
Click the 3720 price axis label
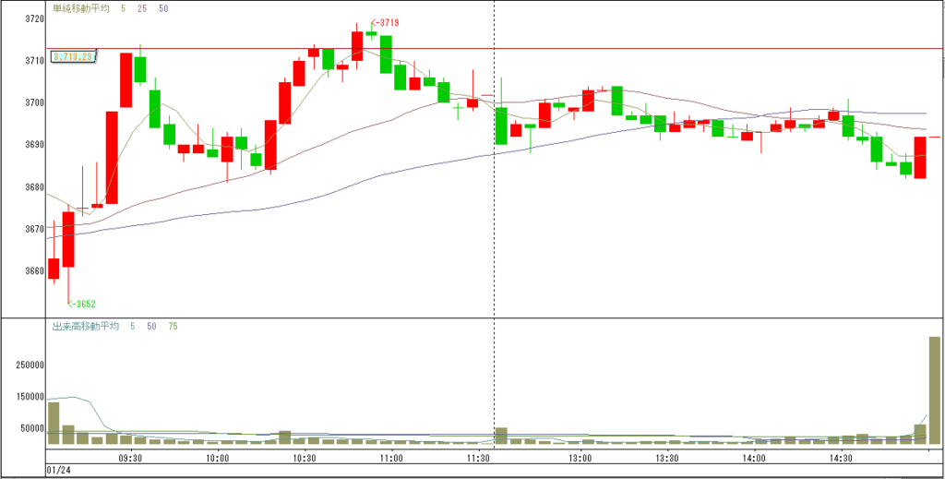click(36, 18)
